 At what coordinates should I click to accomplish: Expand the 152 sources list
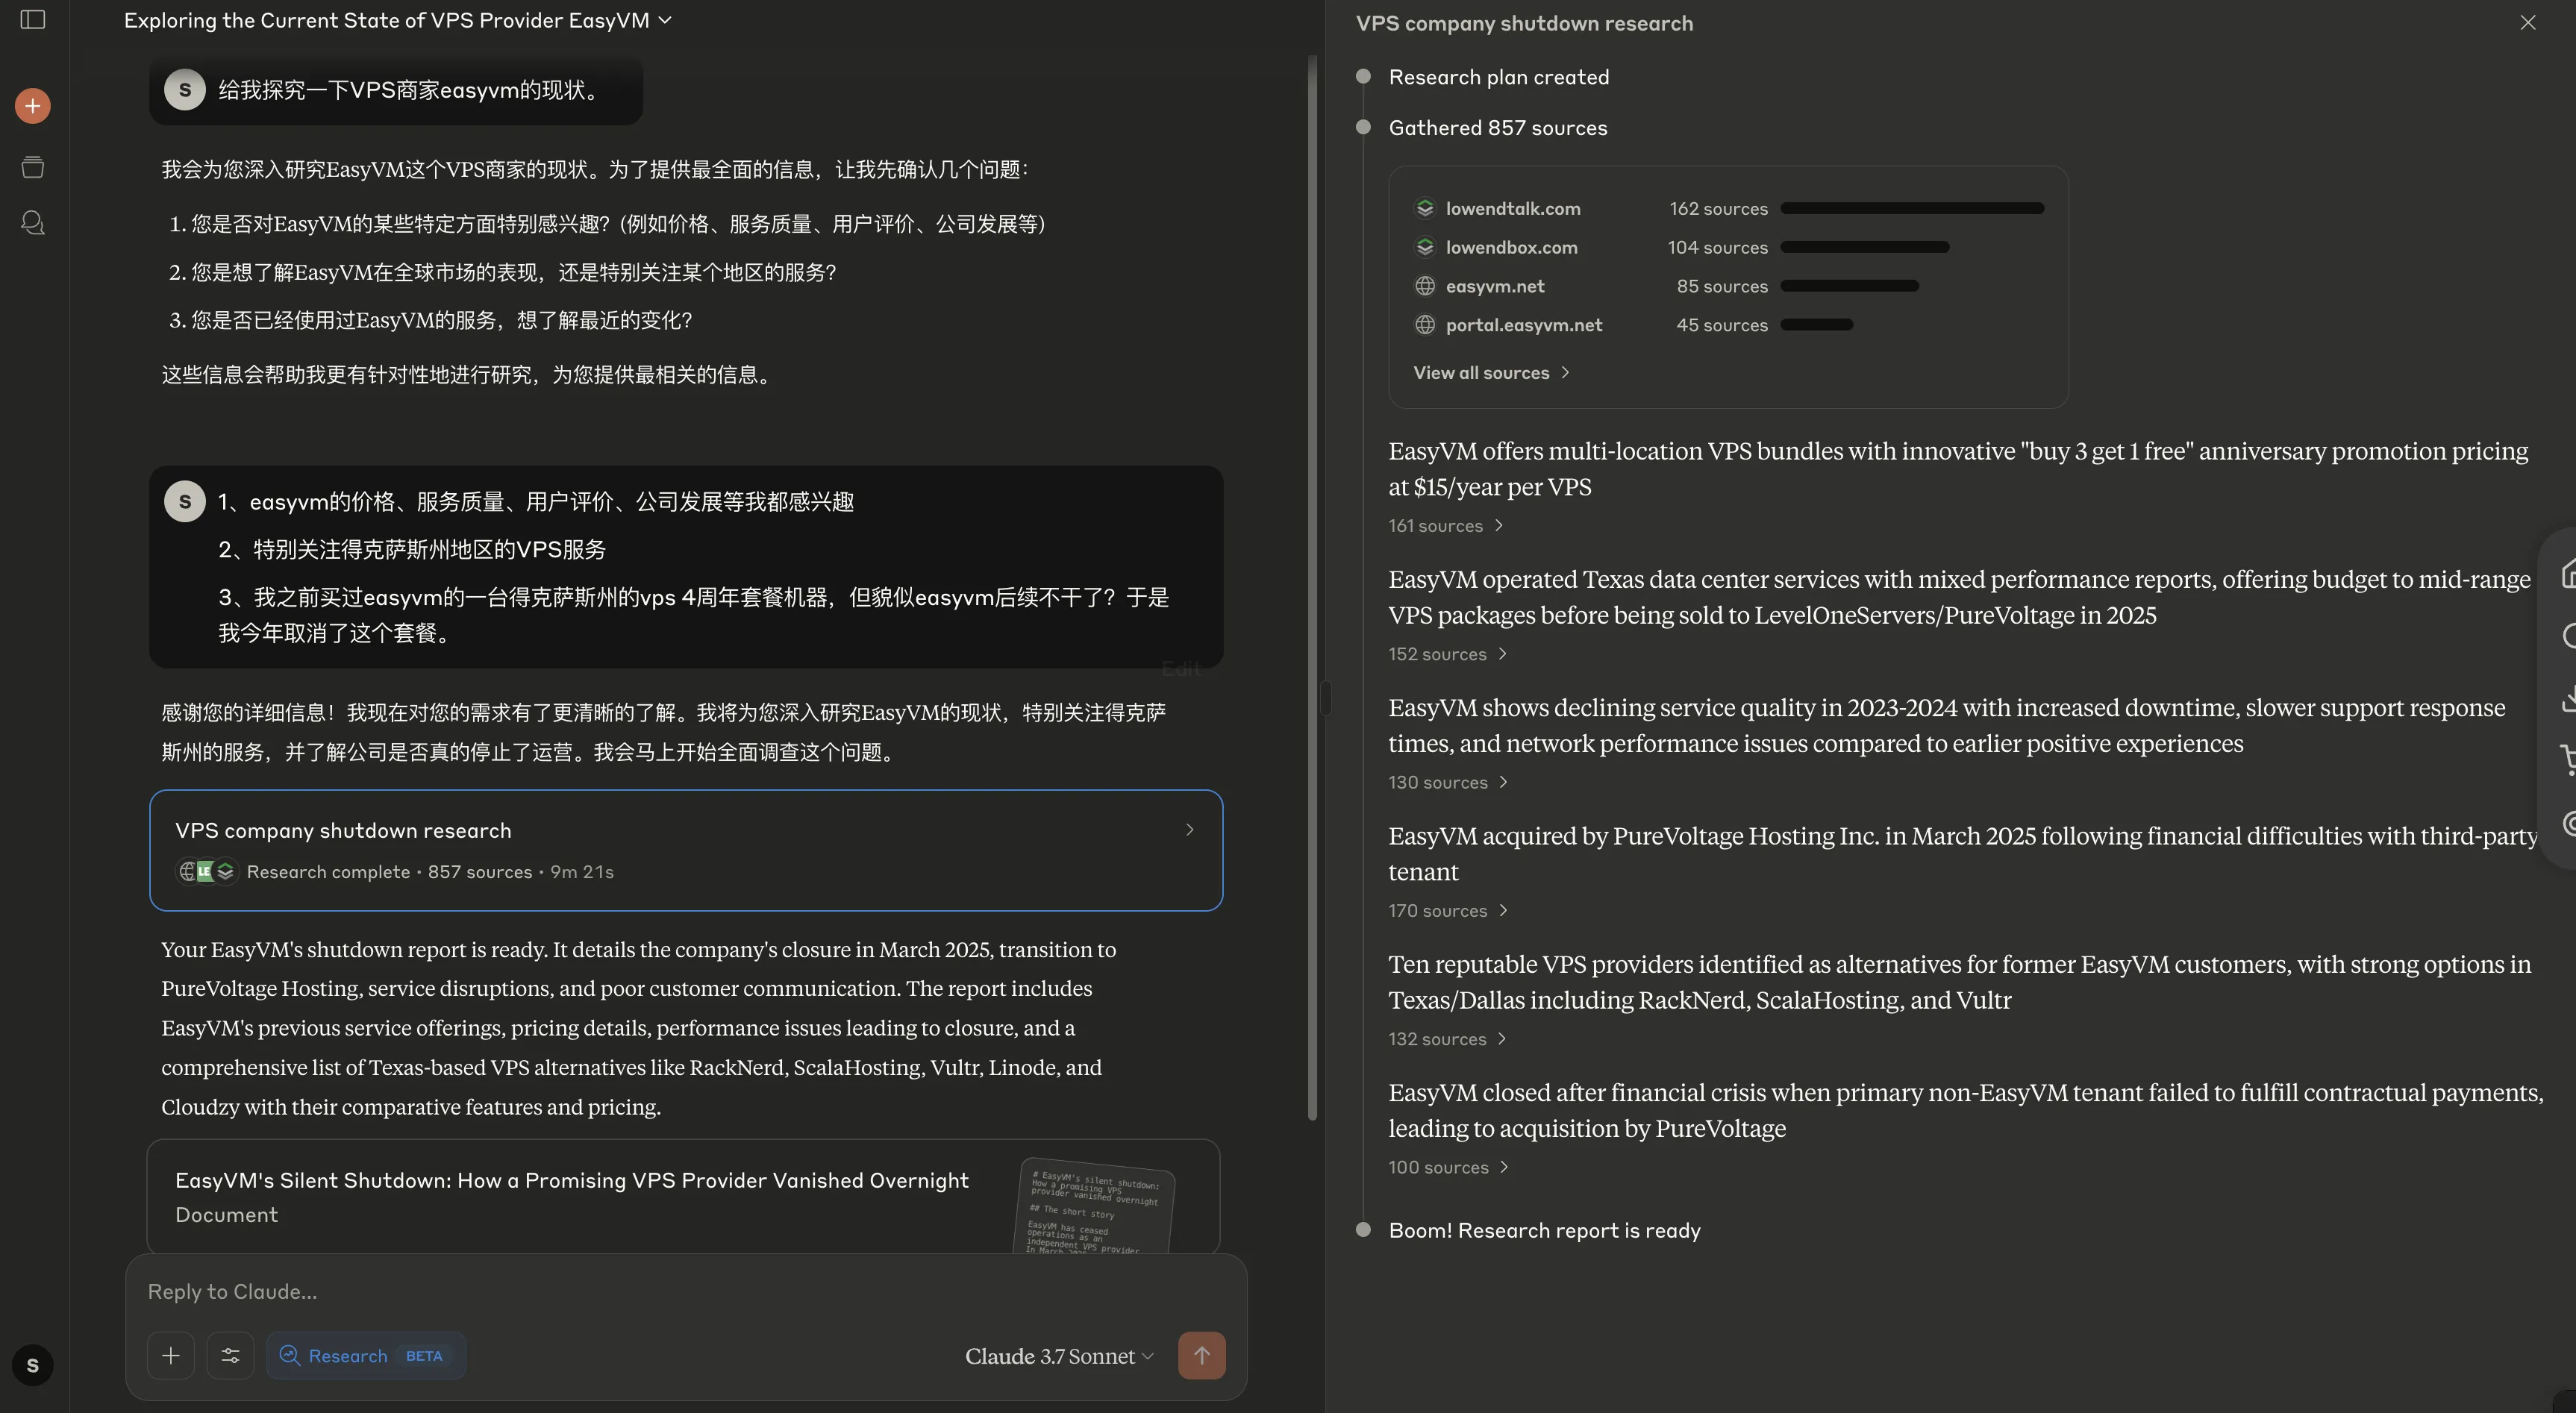coord(1448,654)
